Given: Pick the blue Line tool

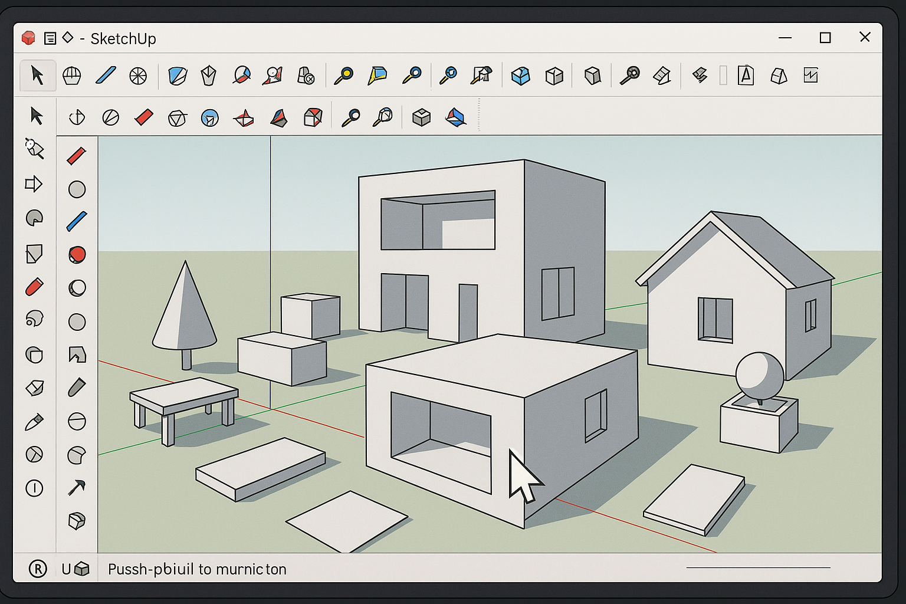Looking at the screenshot, I should coord(105,75).
